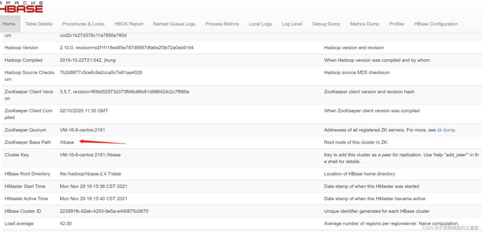
Task: Click the red arrow annotation
Action: (x=102, y=142)
